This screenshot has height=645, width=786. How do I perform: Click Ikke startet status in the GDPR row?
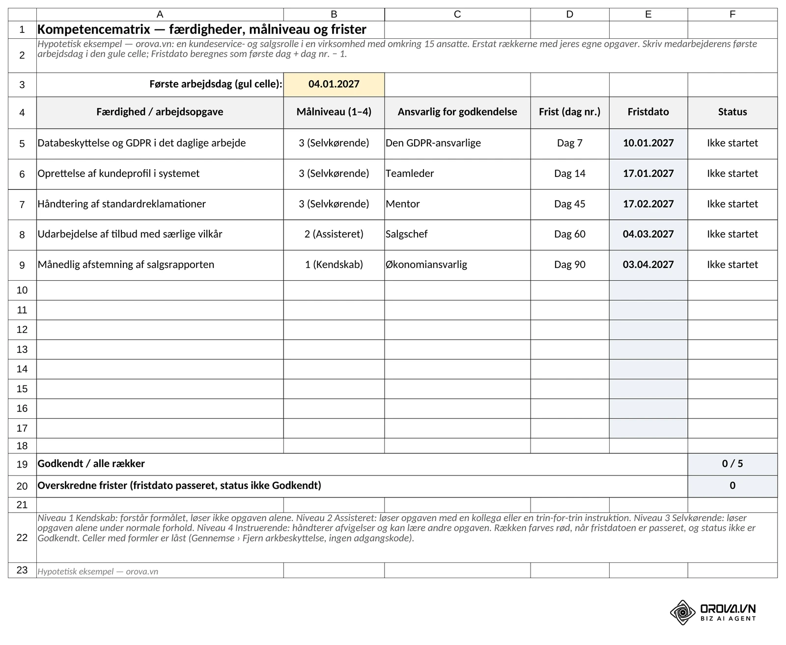point(732,144)
